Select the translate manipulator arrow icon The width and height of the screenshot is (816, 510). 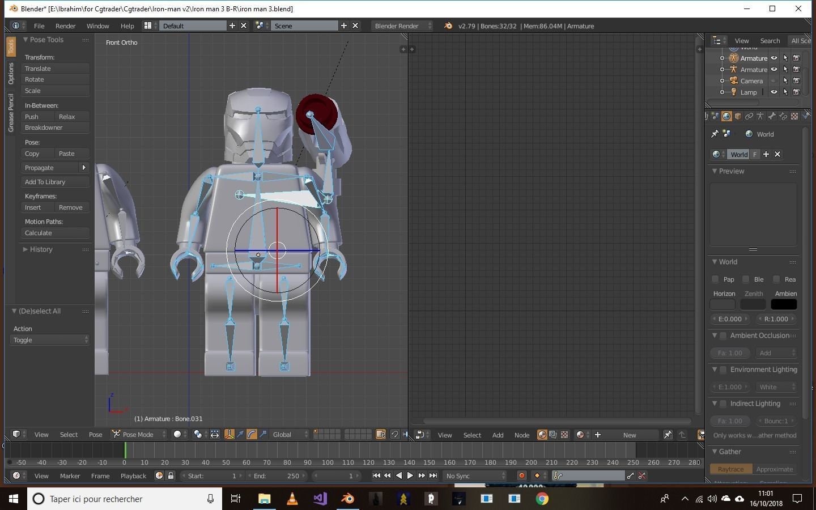[240, 435]
